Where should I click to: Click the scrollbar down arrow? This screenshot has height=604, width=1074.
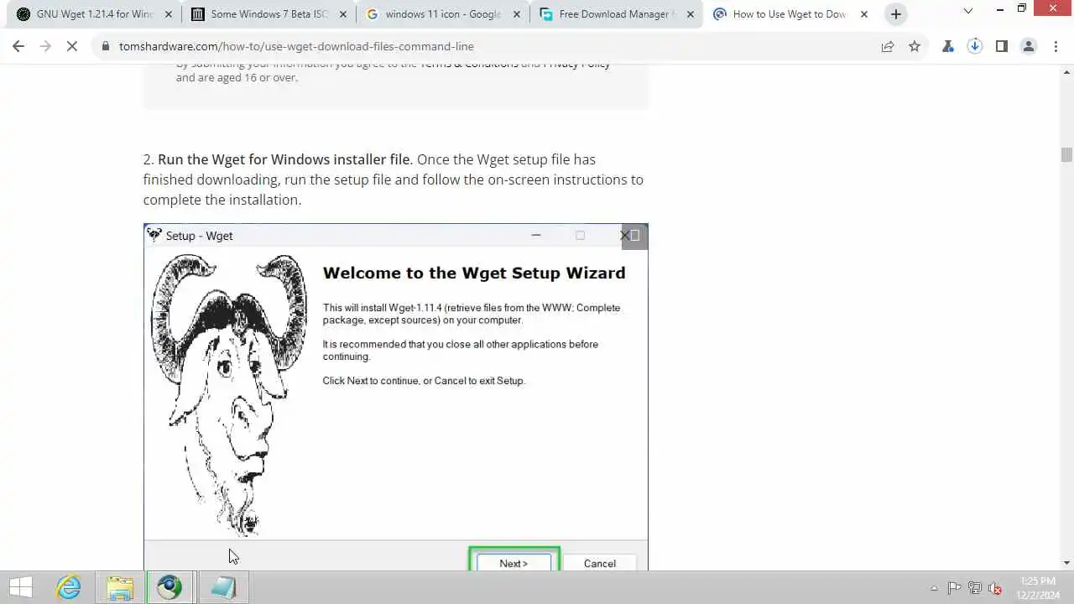click(1066, 563)
